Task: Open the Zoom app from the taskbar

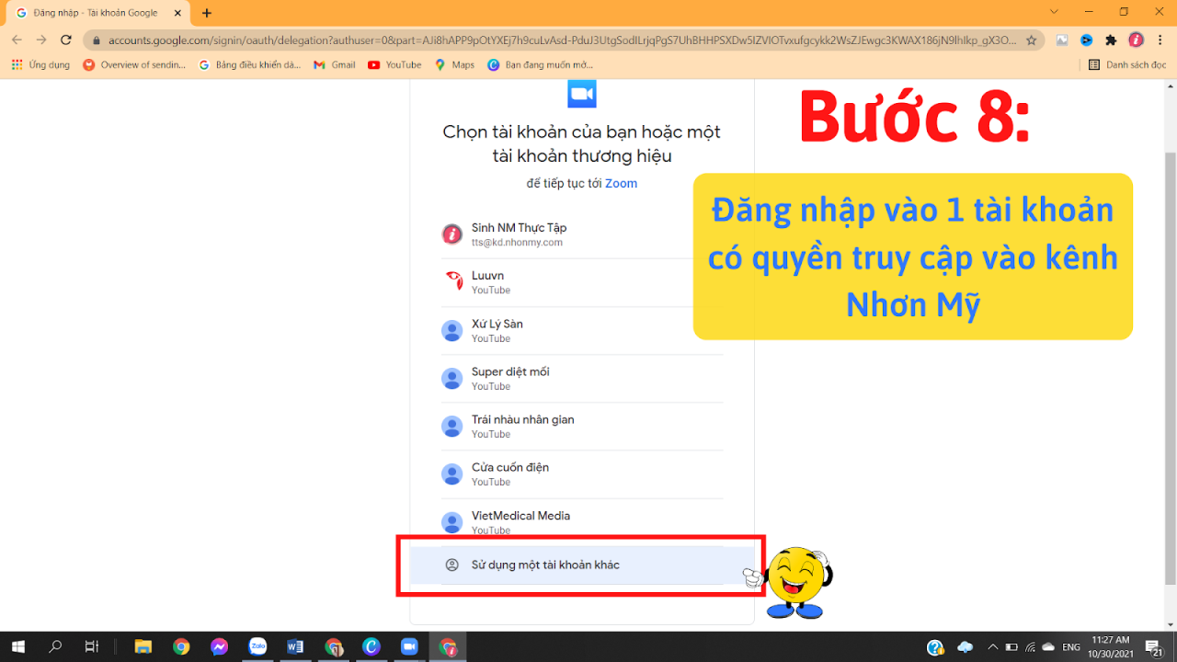Action: coord(408,646)
